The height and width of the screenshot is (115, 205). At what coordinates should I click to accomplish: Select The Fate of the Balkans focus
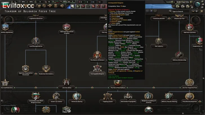point(118,85)
